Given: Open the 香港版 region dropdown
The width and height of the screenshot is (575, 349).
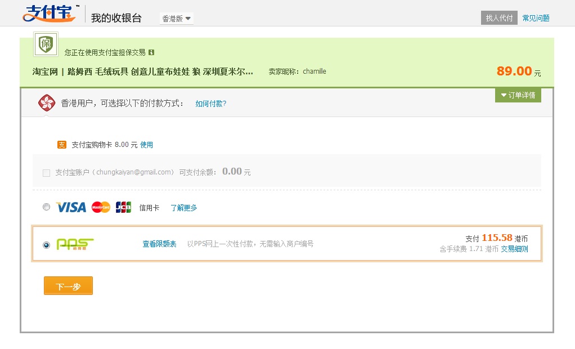Looking at the screenshot, I should (177, 19).
